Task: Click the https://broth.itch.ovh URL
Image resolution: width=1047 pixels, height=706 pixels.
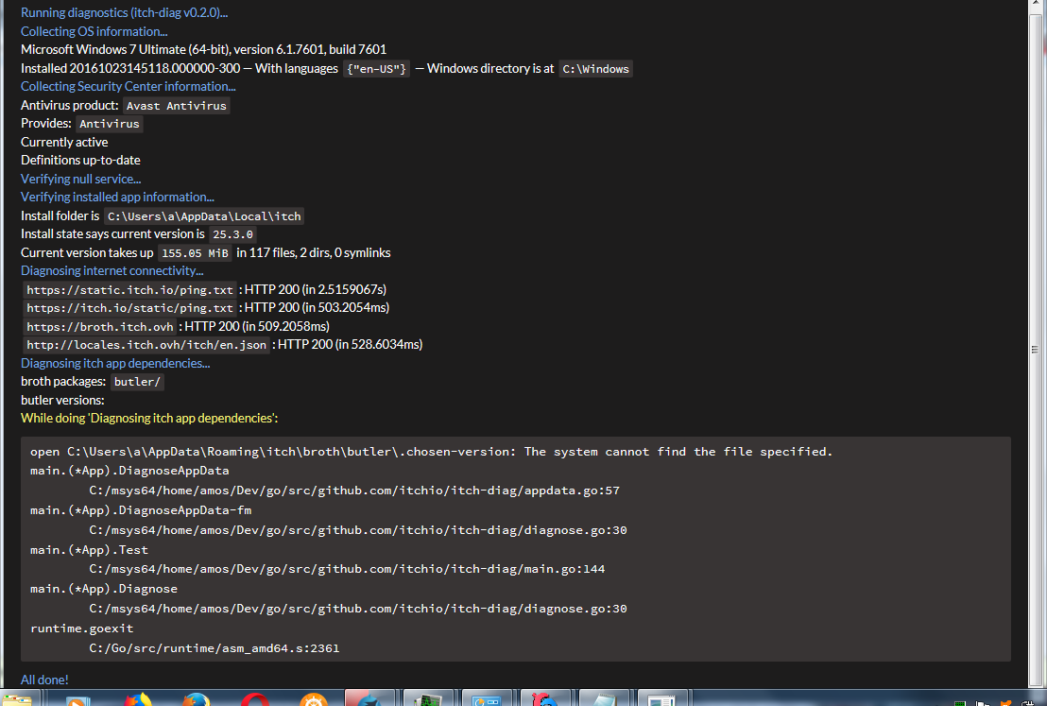Action: tap(100, 327)
